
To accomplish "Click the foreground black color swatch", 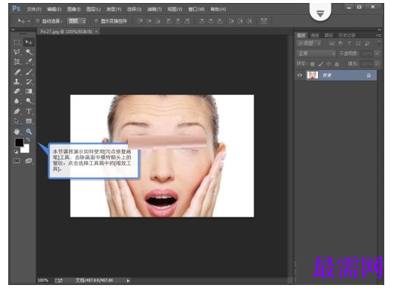I will coord(19,143).
